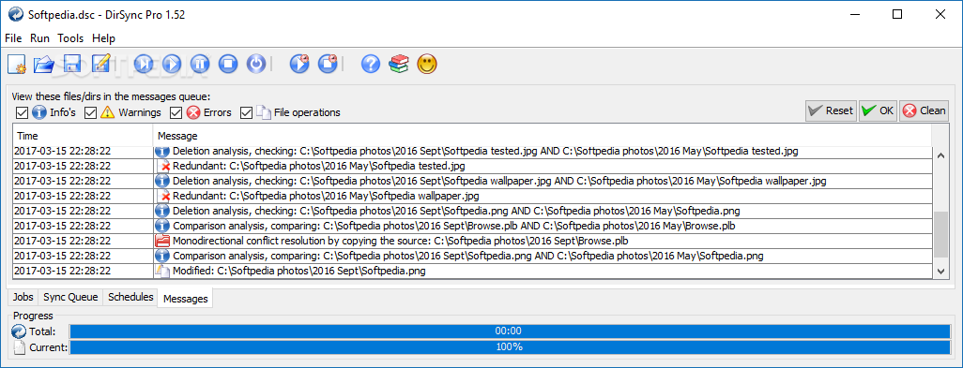Click the blue Info's icon beside checkbox

[39, 112]
